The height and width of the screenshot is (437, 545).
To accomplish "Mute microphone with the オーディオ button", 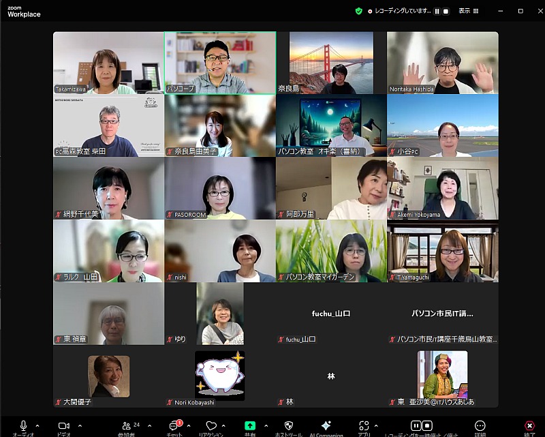I will pyautogui.click(x=23, y=426).
